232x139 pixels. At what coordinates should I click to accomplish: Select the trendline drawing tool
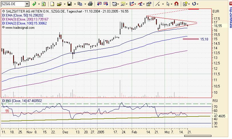158,4
